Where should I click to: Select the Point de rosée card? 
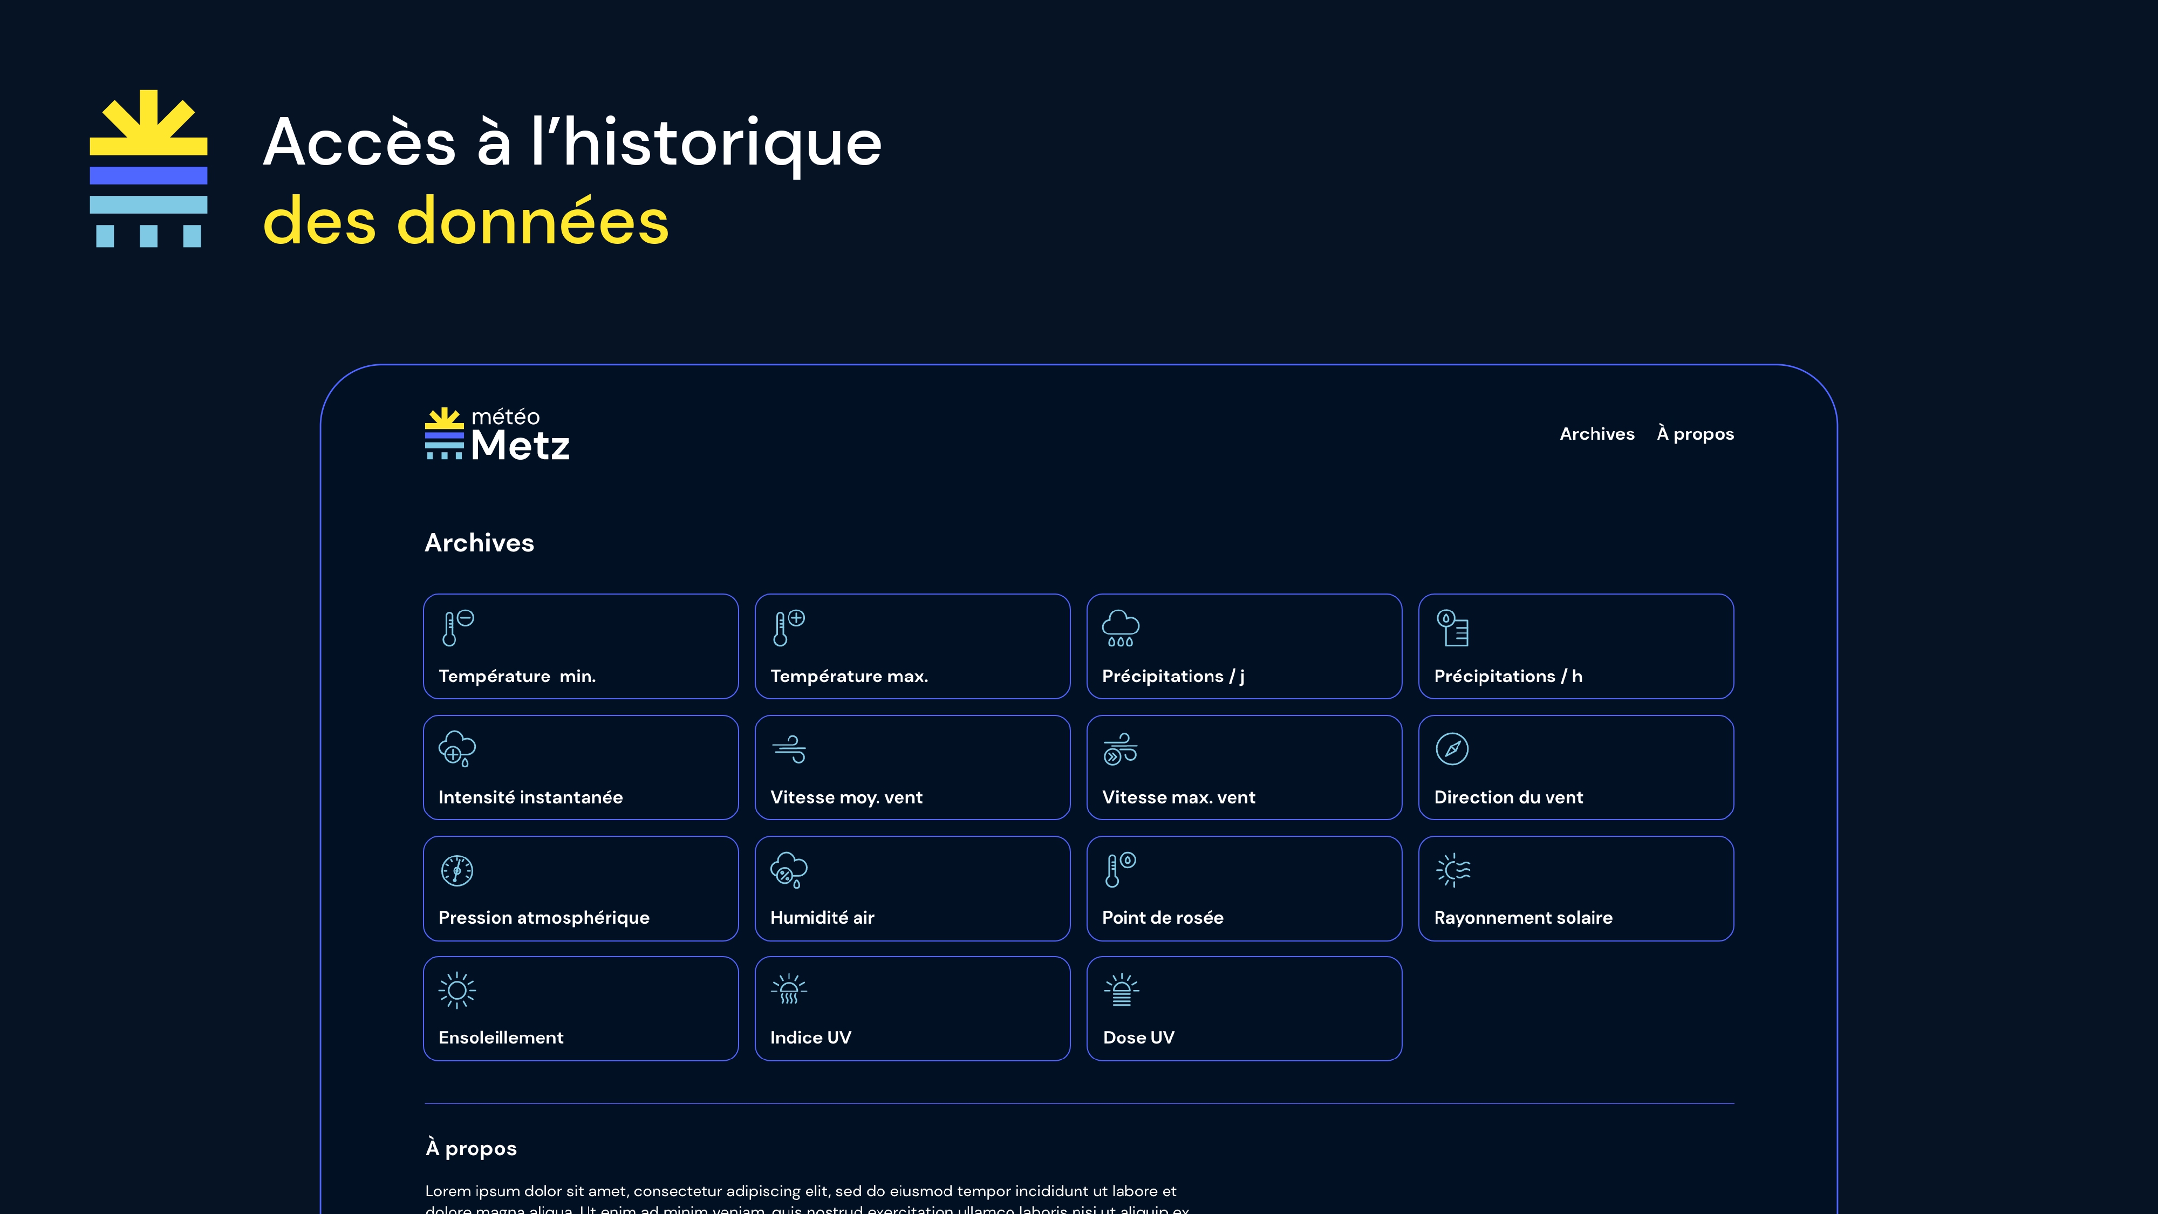[x=1244, y=888]
